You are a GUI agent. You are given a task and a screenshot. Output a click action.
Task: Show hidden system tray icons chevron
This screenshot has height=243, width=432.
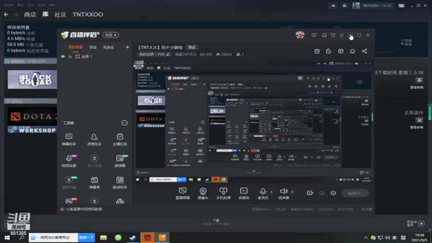366,238
